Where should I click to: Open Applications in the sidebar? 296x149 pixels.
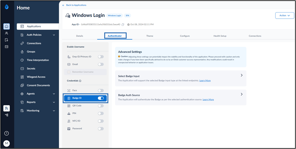(38, 26)
